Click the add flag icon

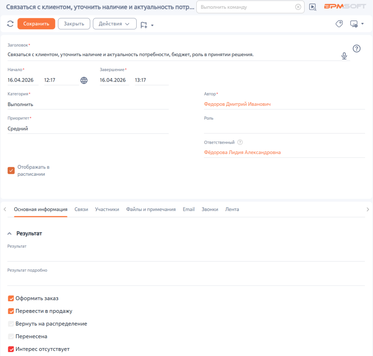pos(144,25)
